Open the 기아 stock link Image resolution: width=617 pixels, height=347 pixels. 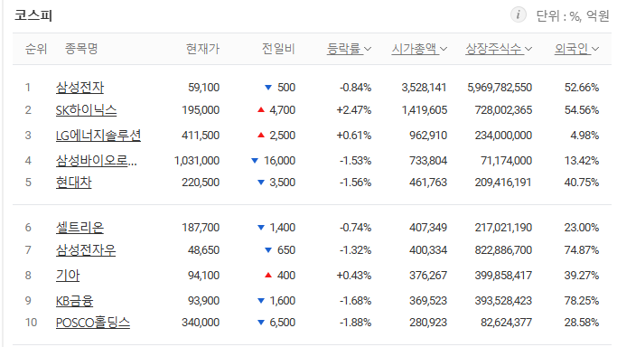pos(68,276)
